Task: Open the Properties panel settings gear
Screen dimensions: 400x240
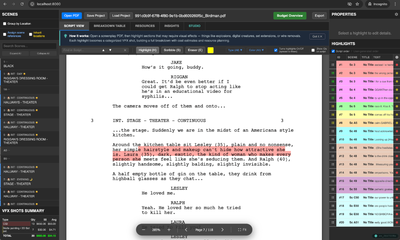Action: 396,14
